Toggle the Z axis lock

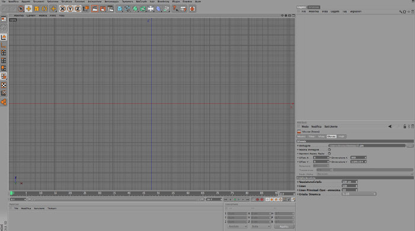[78, 9]
